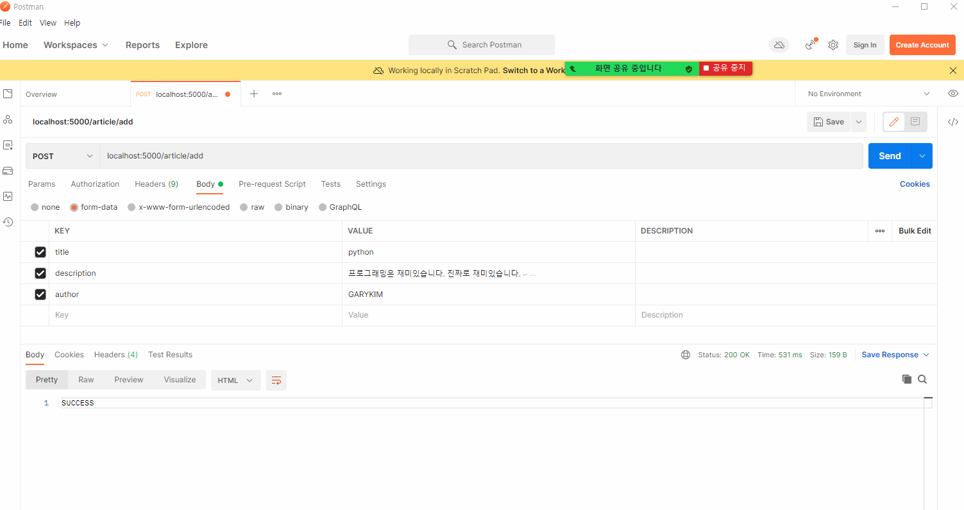
Task: Copy the response body
Action: 906,378
